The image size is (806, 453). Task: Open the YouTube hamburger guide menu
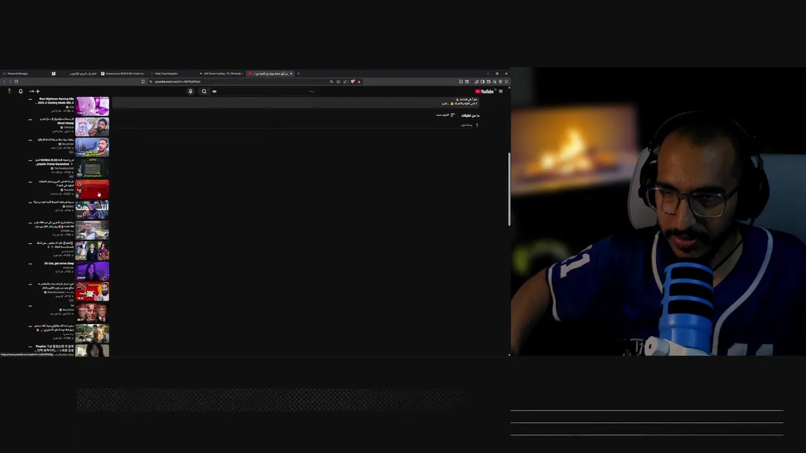[x=501, y=91]
